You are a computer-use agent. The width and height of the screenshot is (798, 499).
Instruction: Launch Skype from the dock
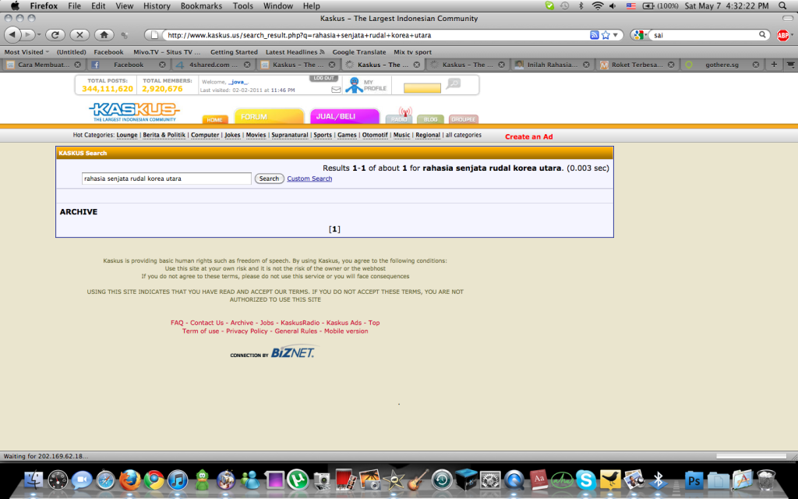pyautogui.click(x=586, y=480)
